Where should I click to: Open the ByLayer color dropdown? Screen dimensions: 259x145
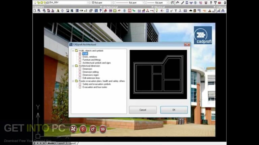click(112, 3)
